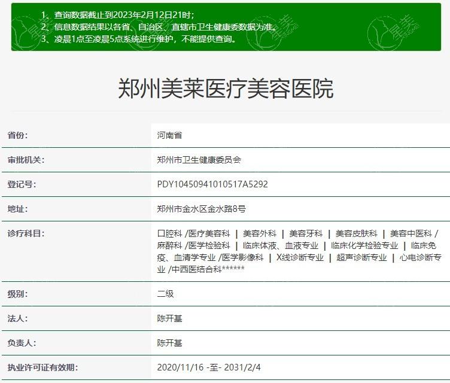
Task: Click the 负责人 label
Action: [22, 343]
